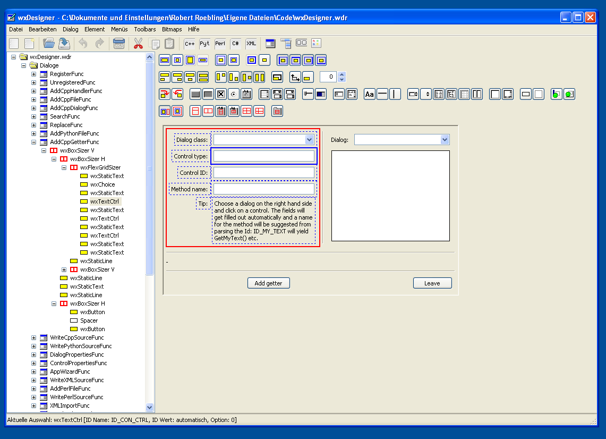Click the empty list box below Dialog dropdown
Screen dimensions: 606x439
click(390, 196)
